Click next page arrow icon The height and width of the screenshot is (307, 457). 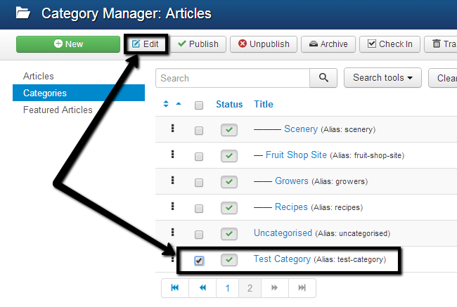tap(275, 288)
